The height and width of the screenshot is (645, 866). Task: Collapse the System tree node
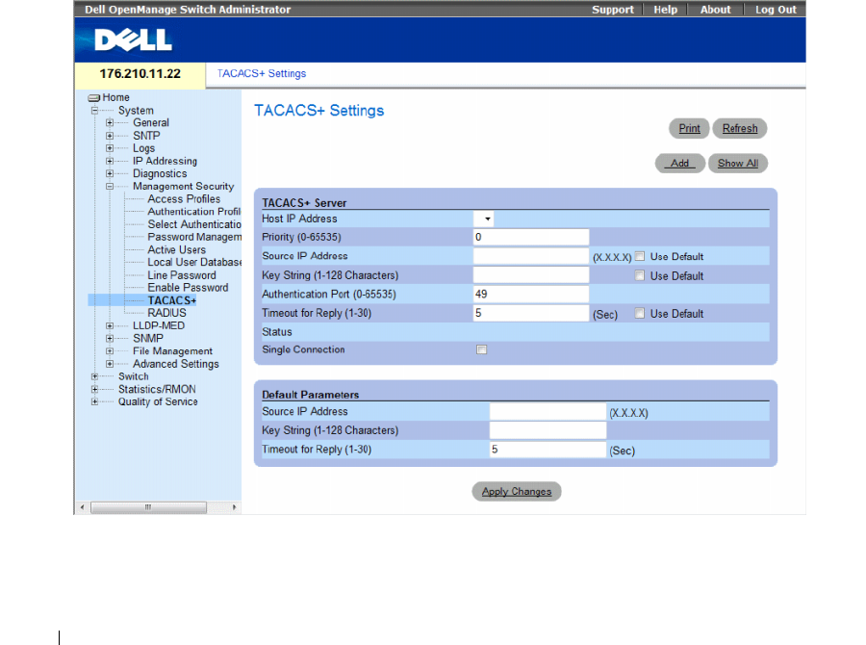pos(94,111)
